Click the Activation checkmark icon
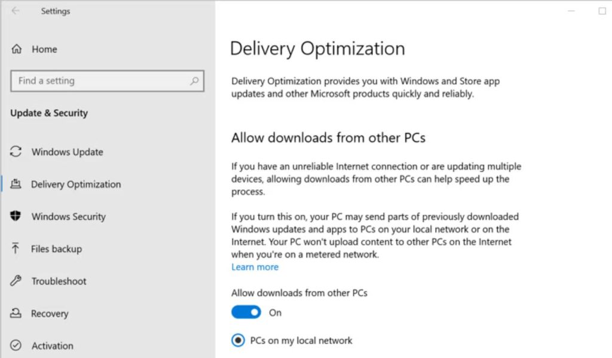 [16, 345]
